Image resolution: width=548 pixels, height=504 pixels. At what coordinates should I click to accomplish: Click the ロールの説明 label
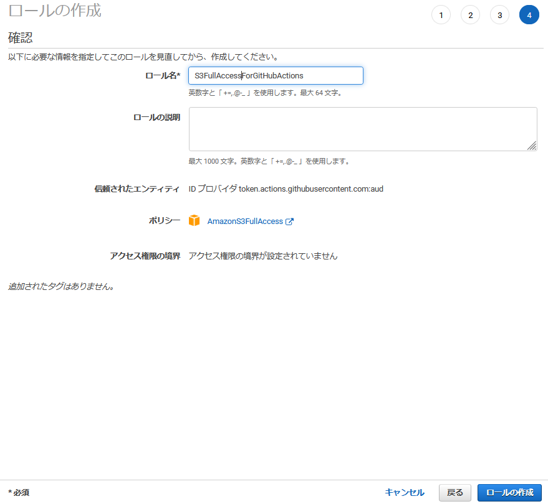156,118
